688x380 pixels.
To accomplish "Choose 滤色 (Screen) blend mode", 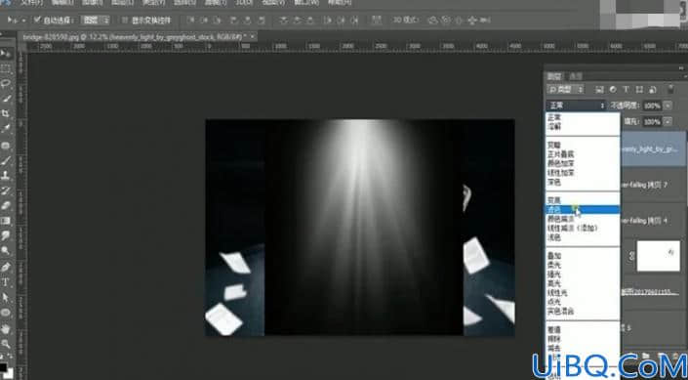I will [583, 210].
